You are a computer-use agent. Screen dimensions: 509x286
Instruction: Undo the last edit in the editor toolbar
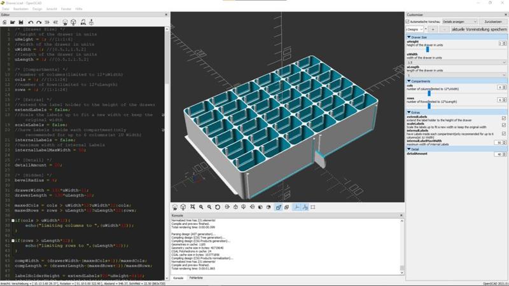[x=31, y=22]
